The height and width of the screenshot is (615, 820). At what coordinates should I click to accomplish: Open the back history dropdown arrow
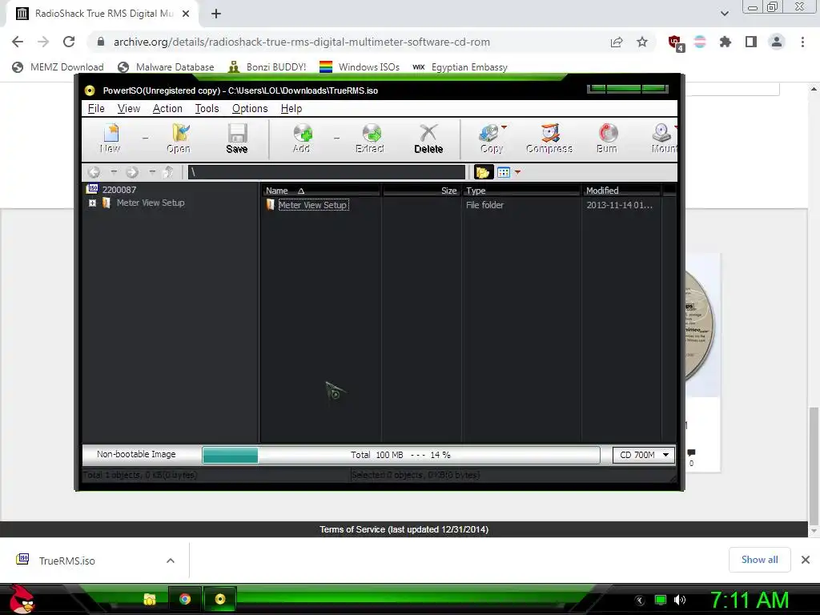pyautogui.click(x=114, y=171)
